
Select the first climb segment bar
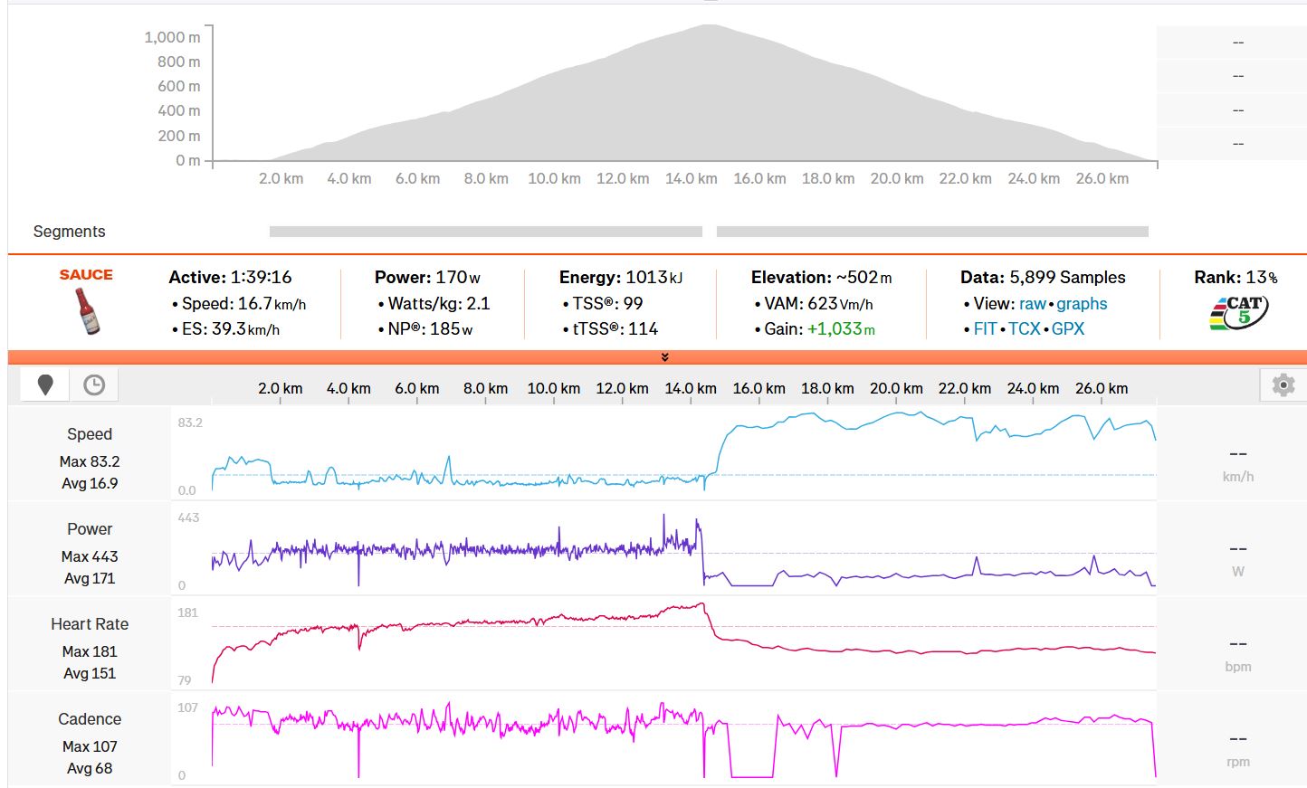485,232
